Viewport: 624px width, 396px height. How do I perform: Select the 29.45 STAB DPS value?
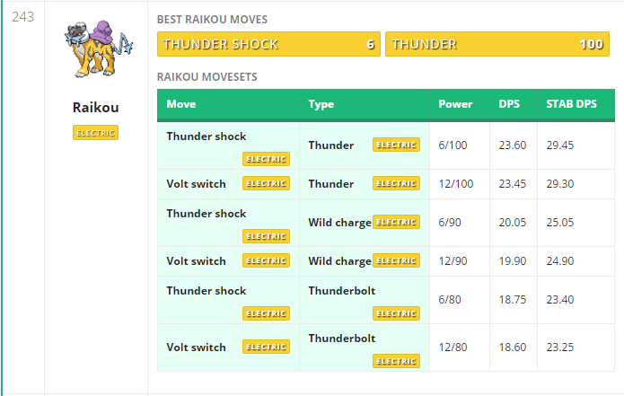coord(560,145)
